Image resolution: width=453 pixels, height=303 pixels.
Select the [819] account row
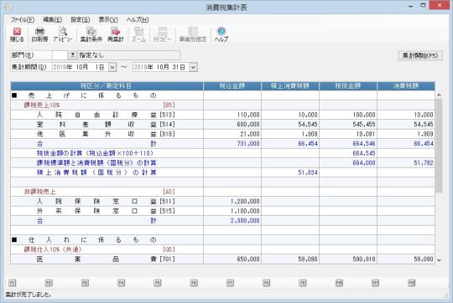pyautogui.click(x=222, y=134)
